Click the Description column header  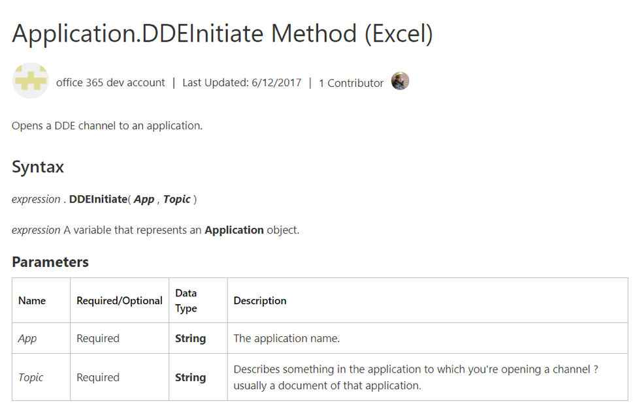coord(260,301)
